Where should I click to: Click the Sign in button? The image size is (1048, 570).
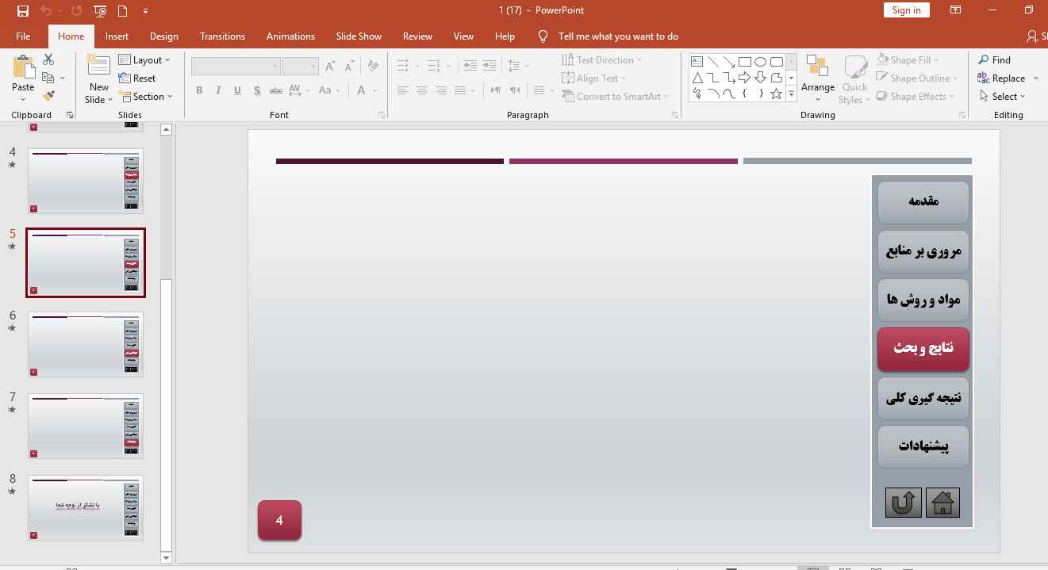pos(906,10)
